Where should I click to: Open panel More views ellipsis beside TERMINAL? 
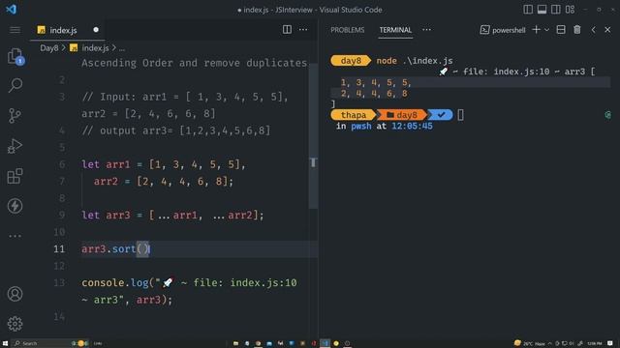426,30
